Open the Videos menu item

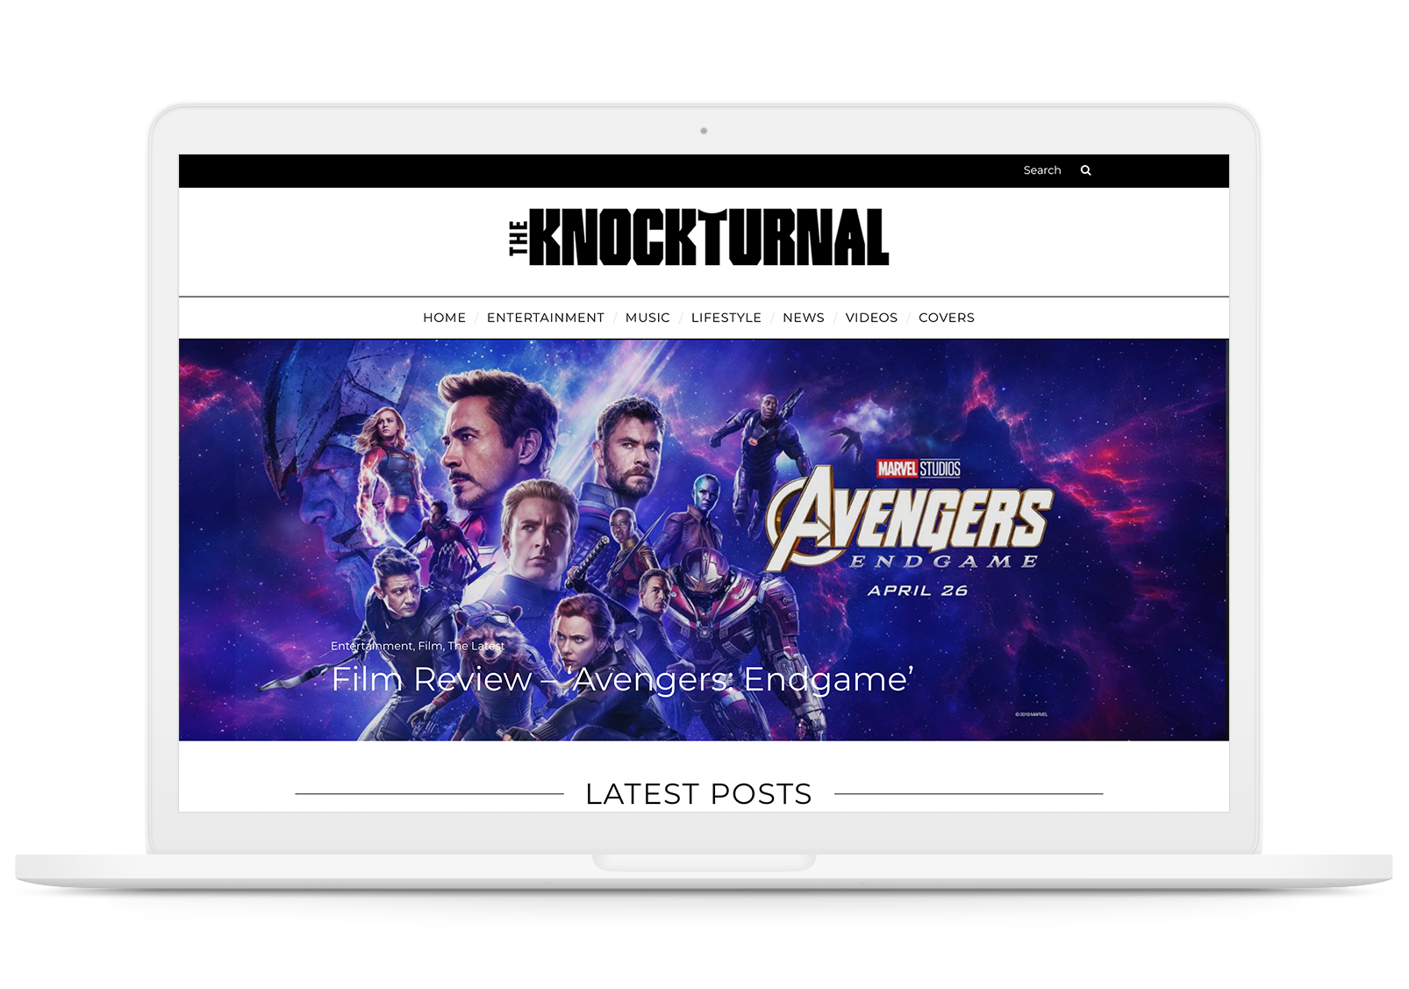pos(871,318)
